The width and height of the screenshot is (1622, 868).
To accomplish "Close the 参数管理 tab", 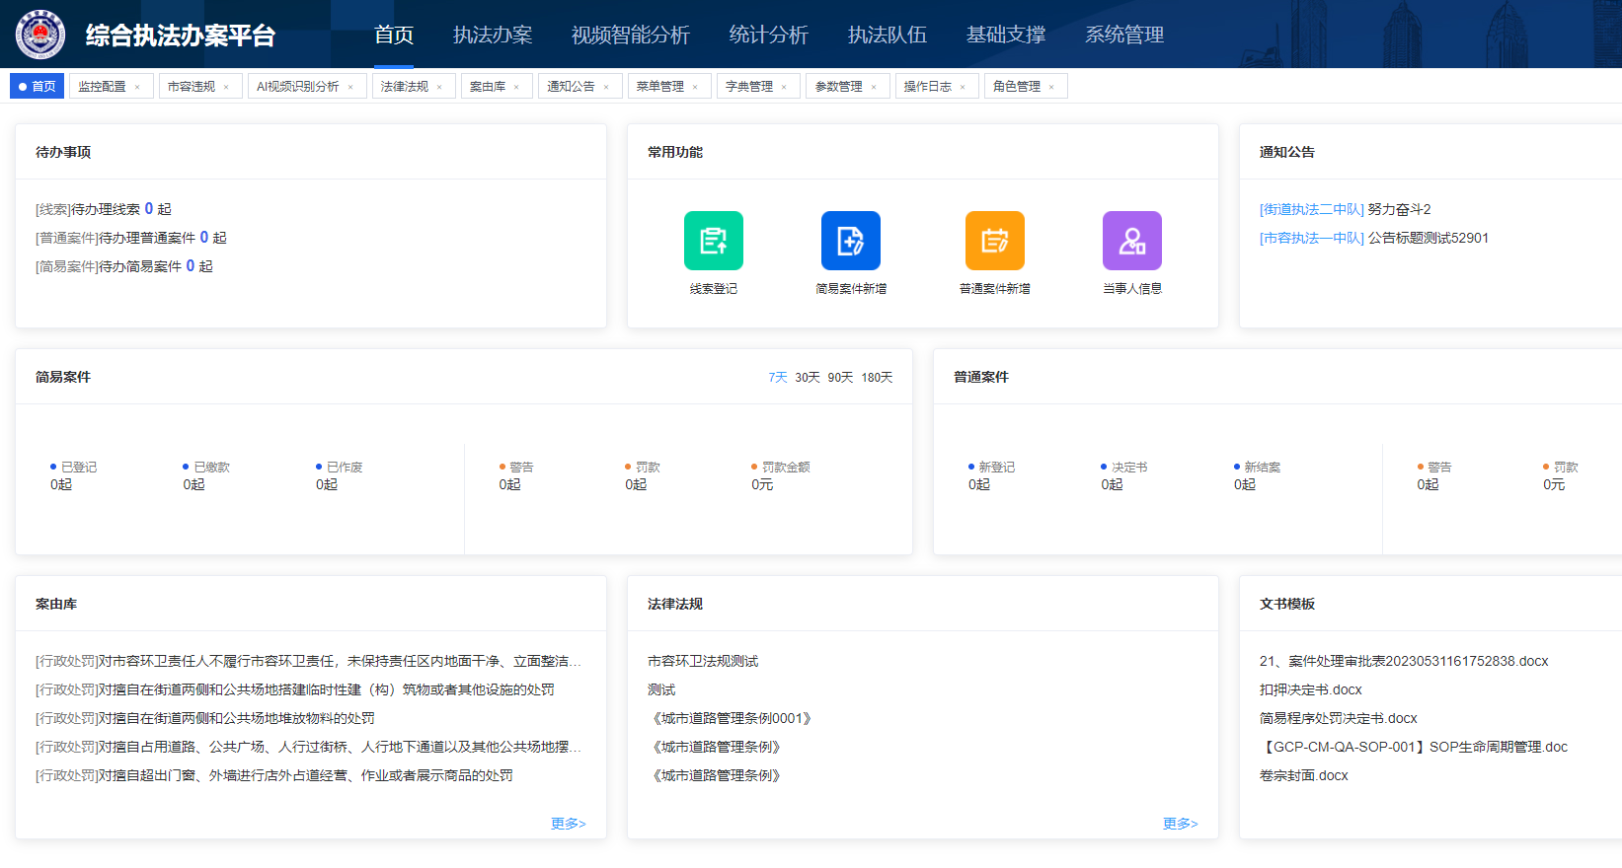I will pos(874,87).
